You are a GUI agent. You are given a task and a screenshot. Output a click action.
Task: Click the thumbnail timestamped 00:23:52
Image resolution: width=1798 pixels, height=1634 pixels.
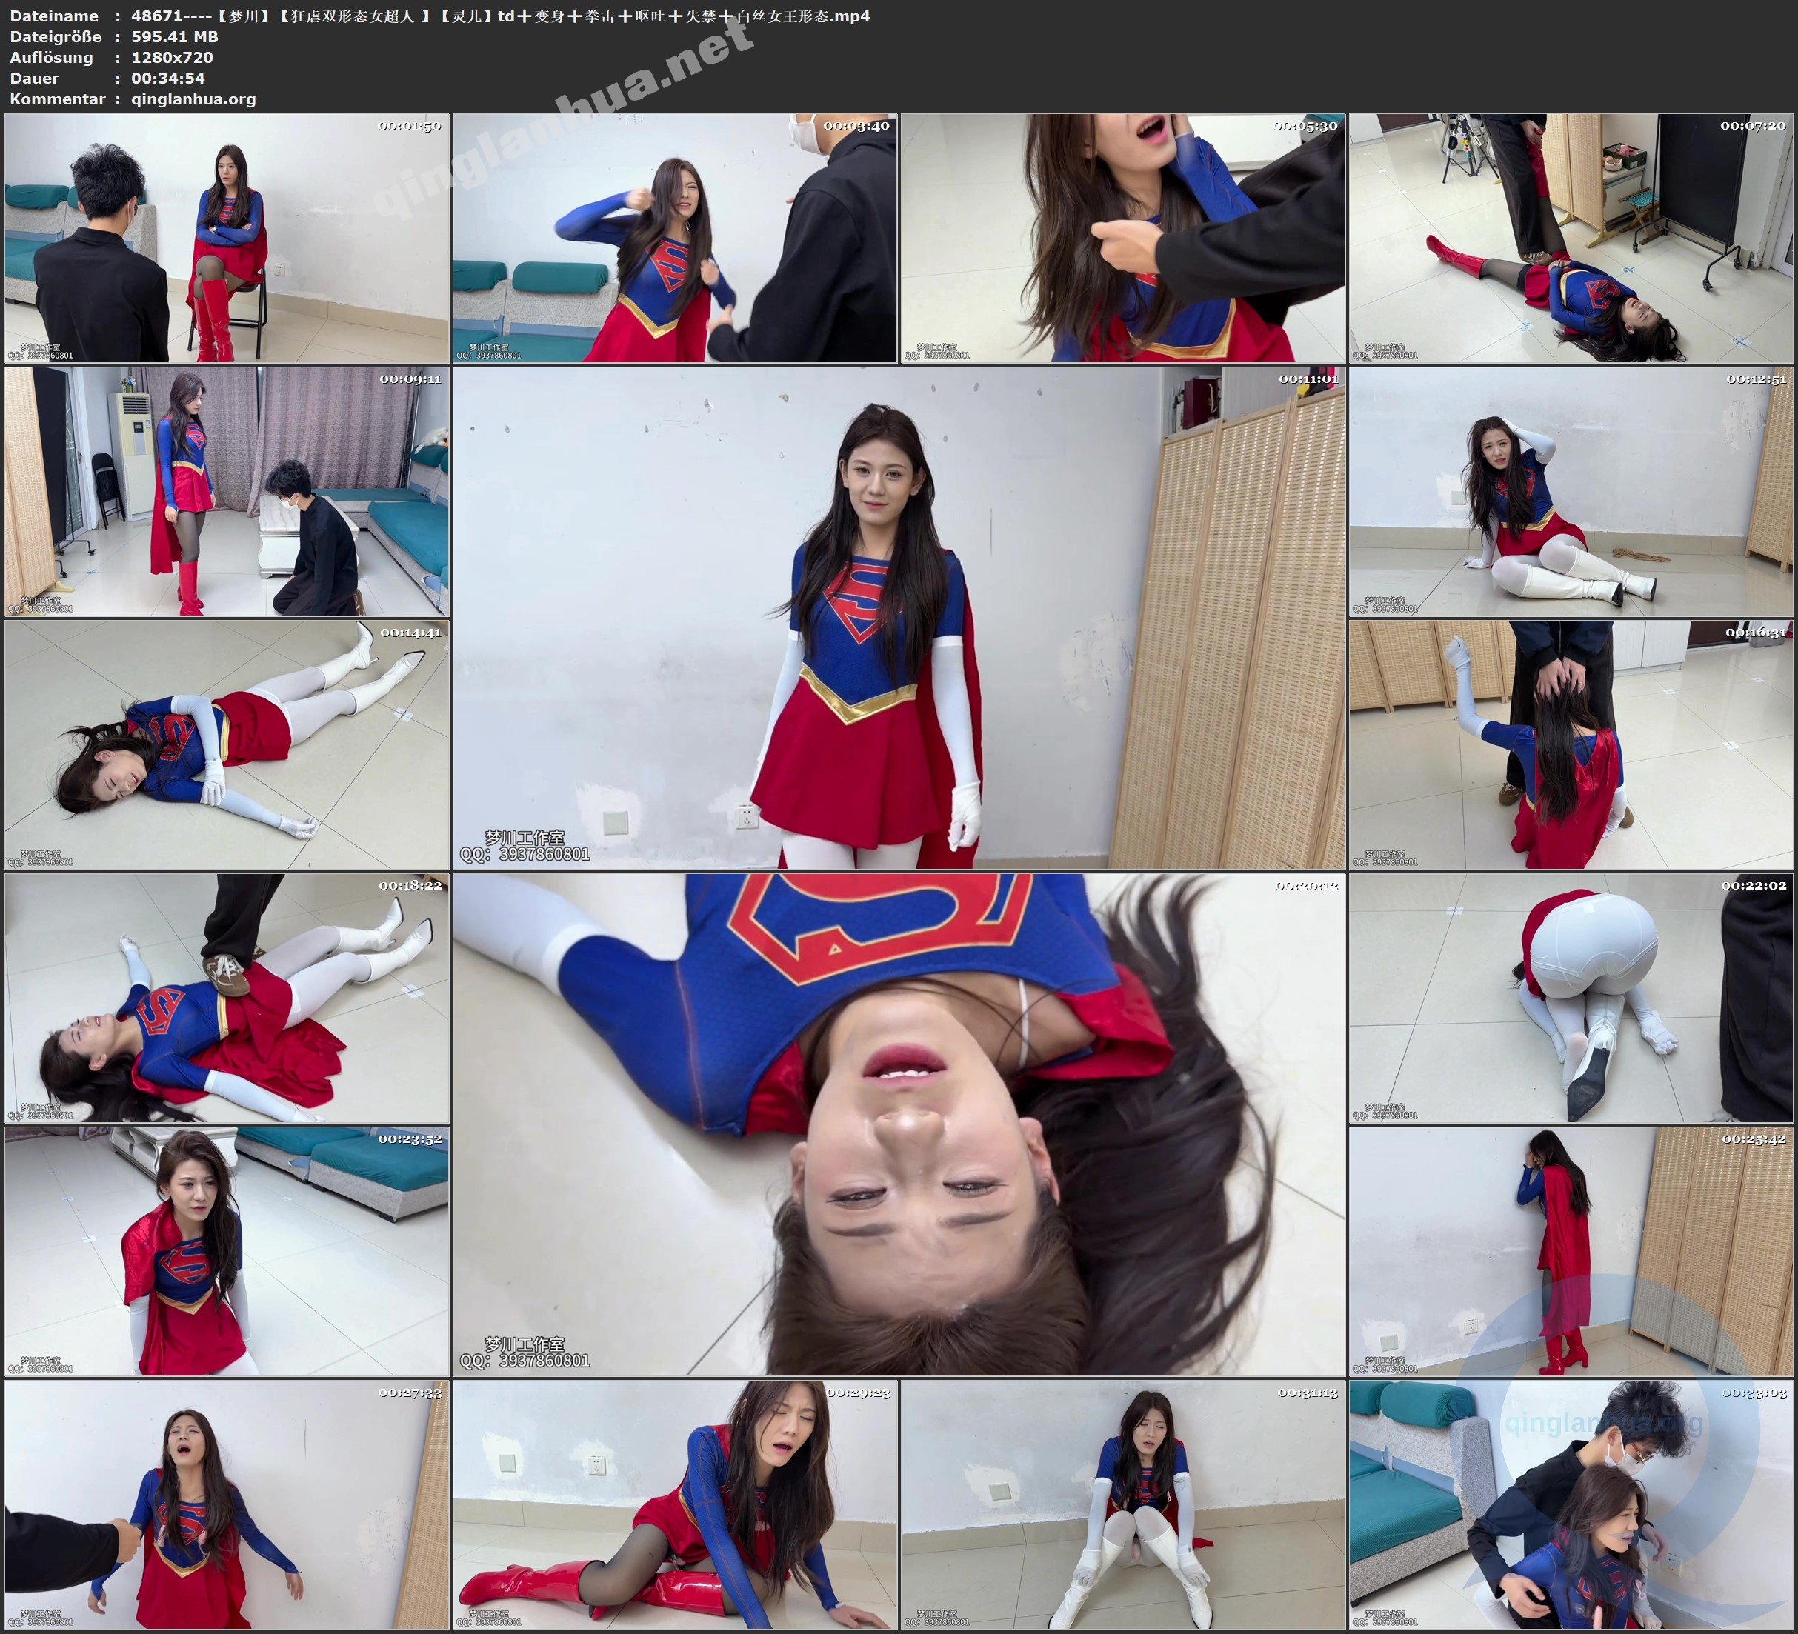227,1251
